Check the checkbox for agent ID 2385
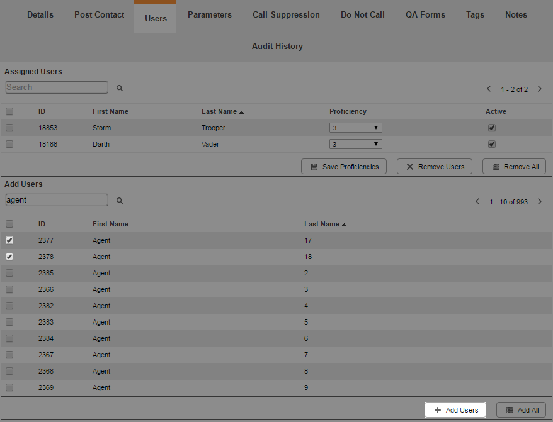The image size is (553, 422). 9,273
